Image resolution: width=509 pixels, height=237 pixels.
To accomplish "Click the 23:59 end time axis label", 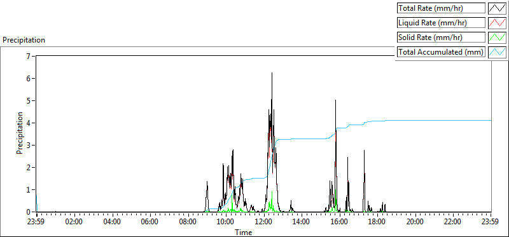I will pos(491,222).
